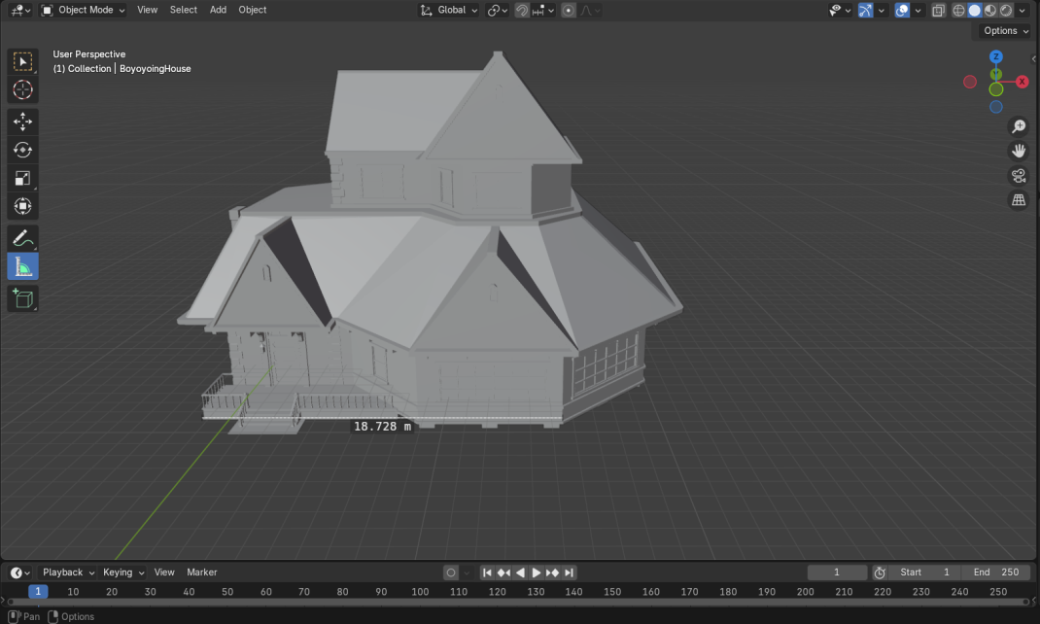Click the Start frame field
This screenshot has width=1040, height=624.
(924, 572)
